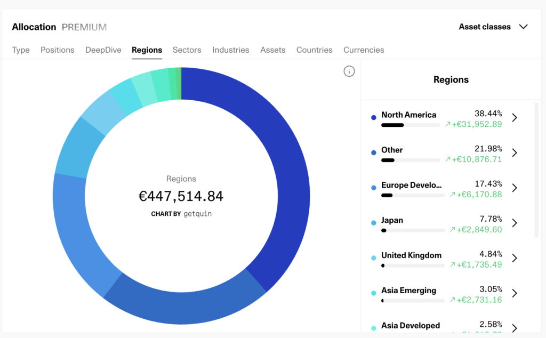
Task: Click the Japan legend color dot
Action: 374,223
